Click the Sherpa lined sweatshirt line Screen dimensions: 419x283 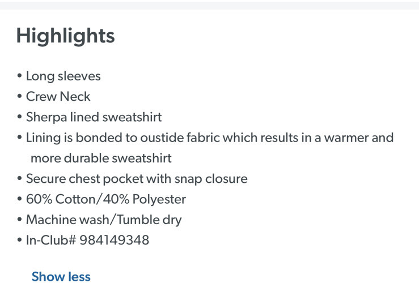click(x=94, y=117)
